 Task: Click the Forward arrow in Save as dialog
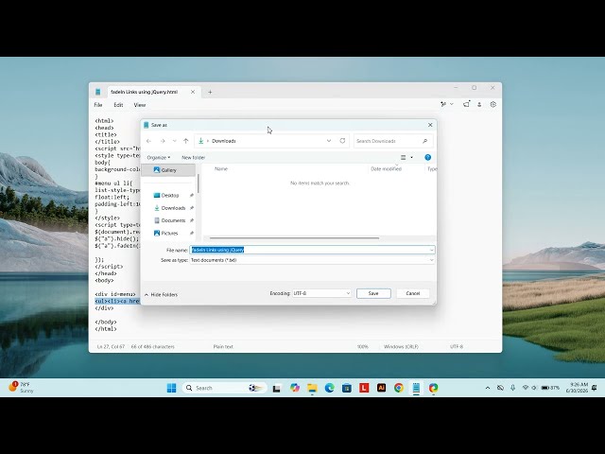tap(163, 141)
